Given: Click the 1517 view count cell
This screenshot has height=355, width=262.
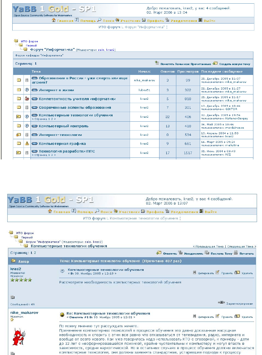Looking at the screenshot, I should tap(188, 153).
